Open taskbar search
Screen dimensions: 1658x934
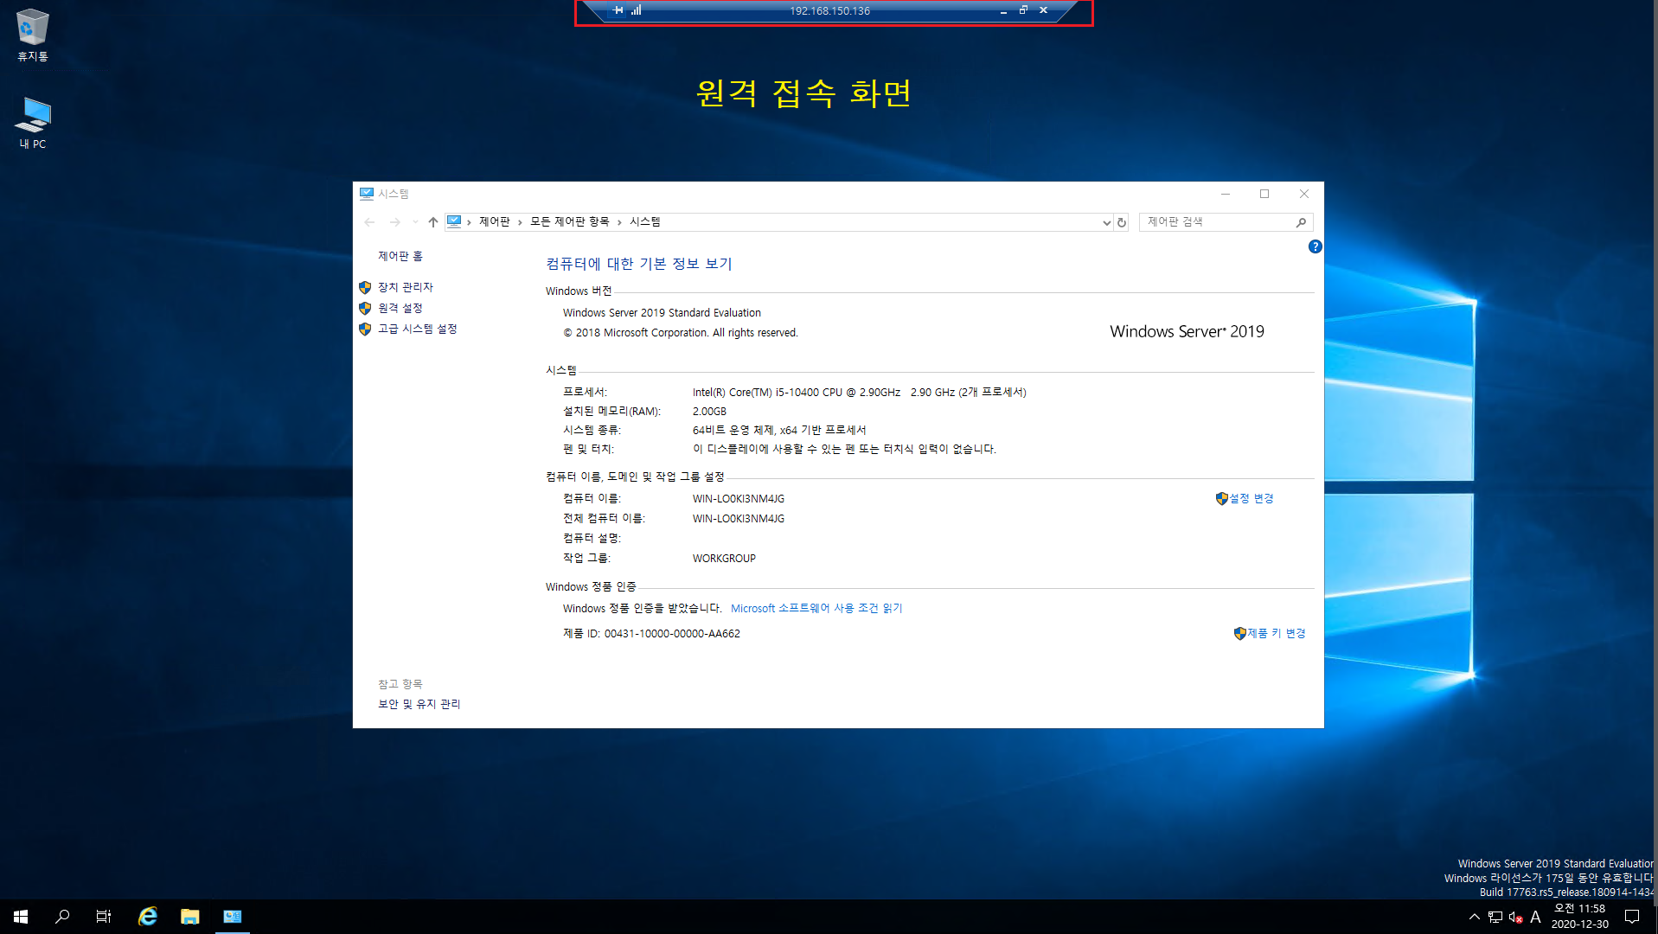click(62, 917)
